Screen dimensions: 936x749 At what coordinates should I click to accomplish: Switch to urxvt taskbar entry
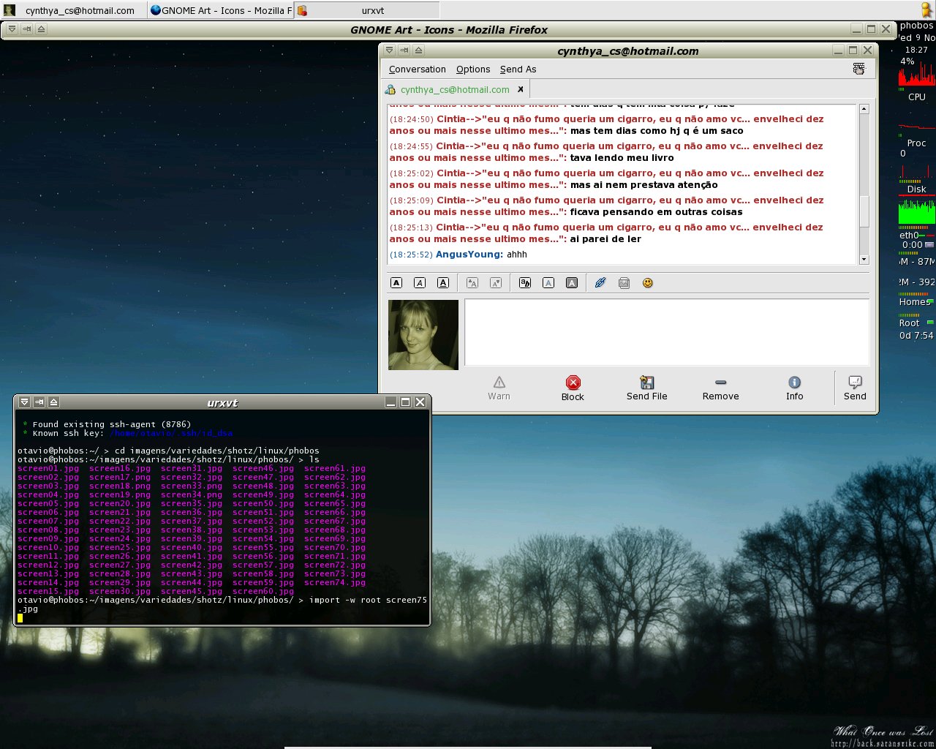point(367,10)
